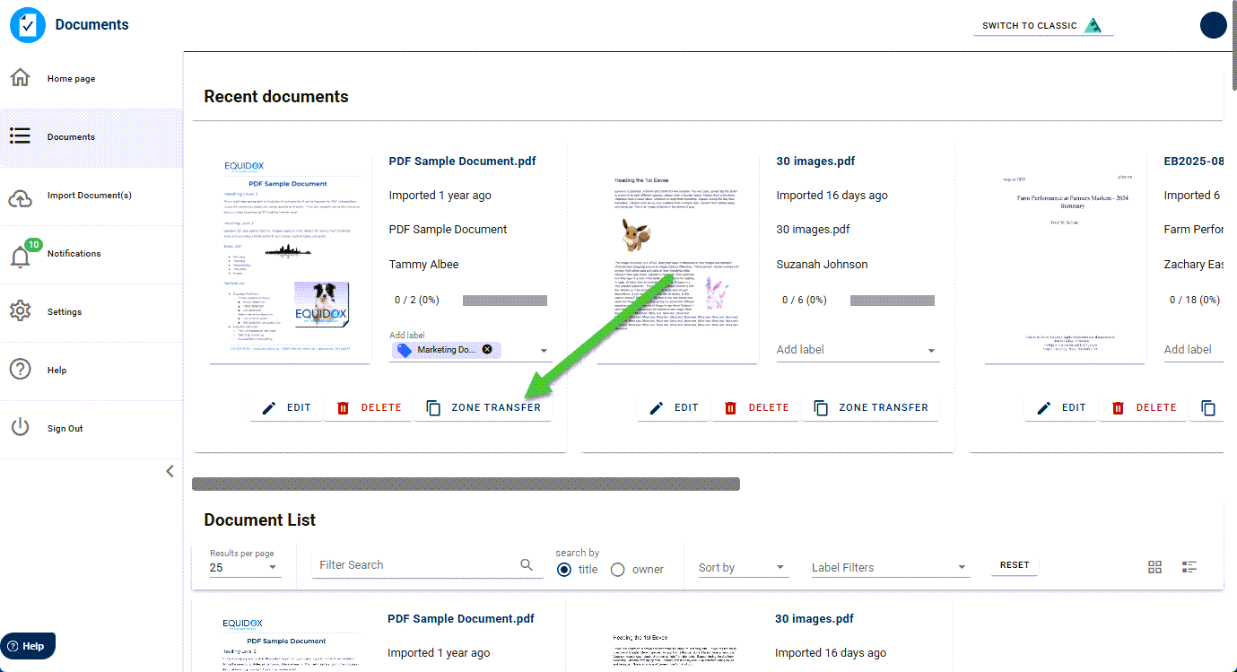The image size is (1237, 672).
Task: Open the Sort by dropdown
Action: (742, 566)
